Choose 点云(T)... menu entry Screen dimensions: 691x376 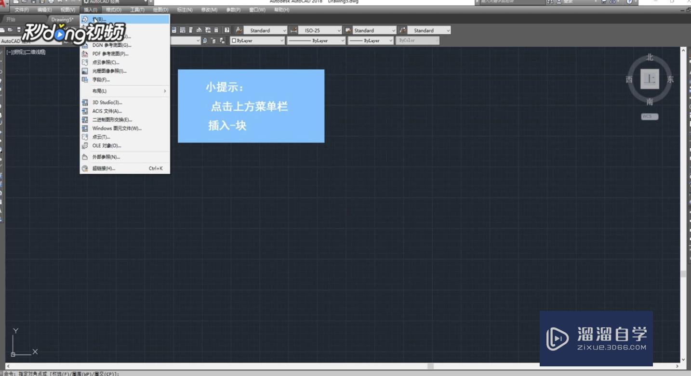click(x=125, y=137)
